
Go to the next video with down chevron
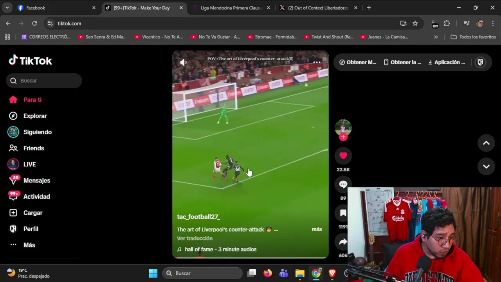tap(486, 166)
